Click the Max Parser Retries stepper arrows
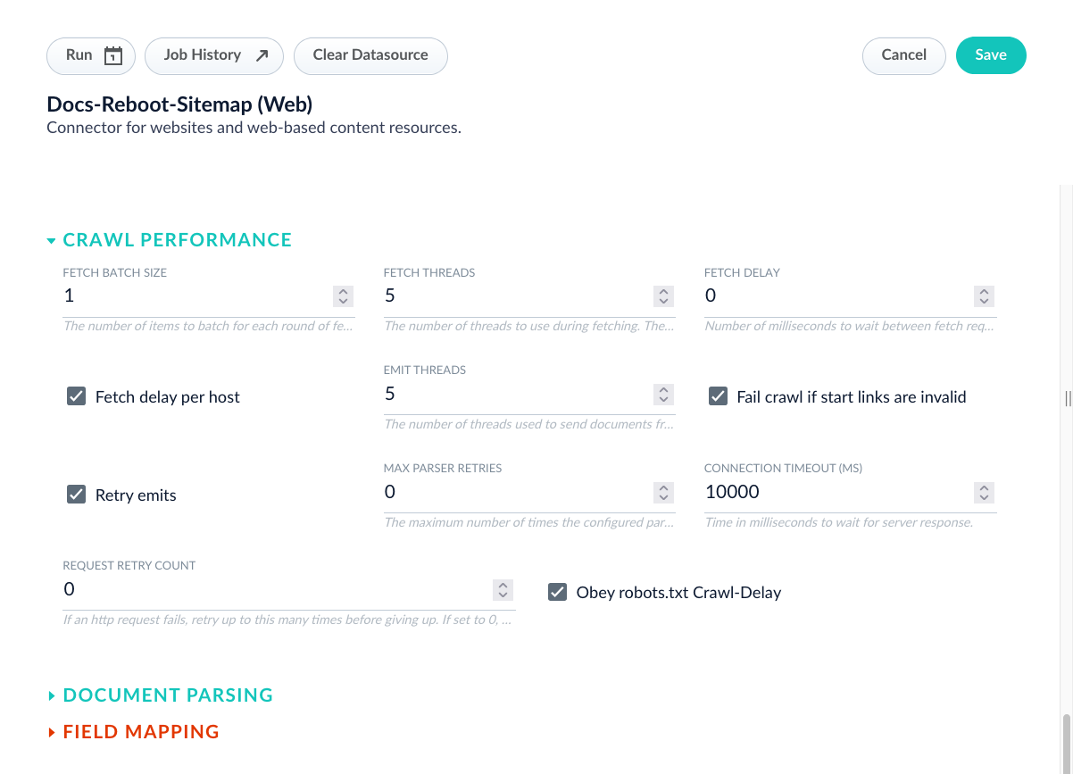 point(663,493)
